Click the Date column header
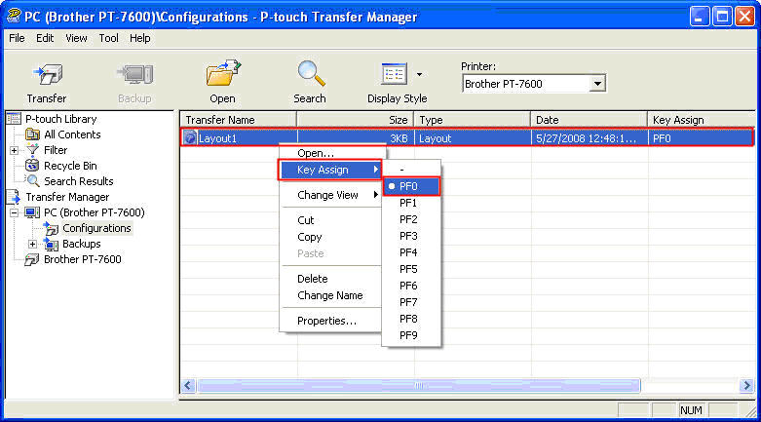 pyautogui.click(x=588, y=120)
